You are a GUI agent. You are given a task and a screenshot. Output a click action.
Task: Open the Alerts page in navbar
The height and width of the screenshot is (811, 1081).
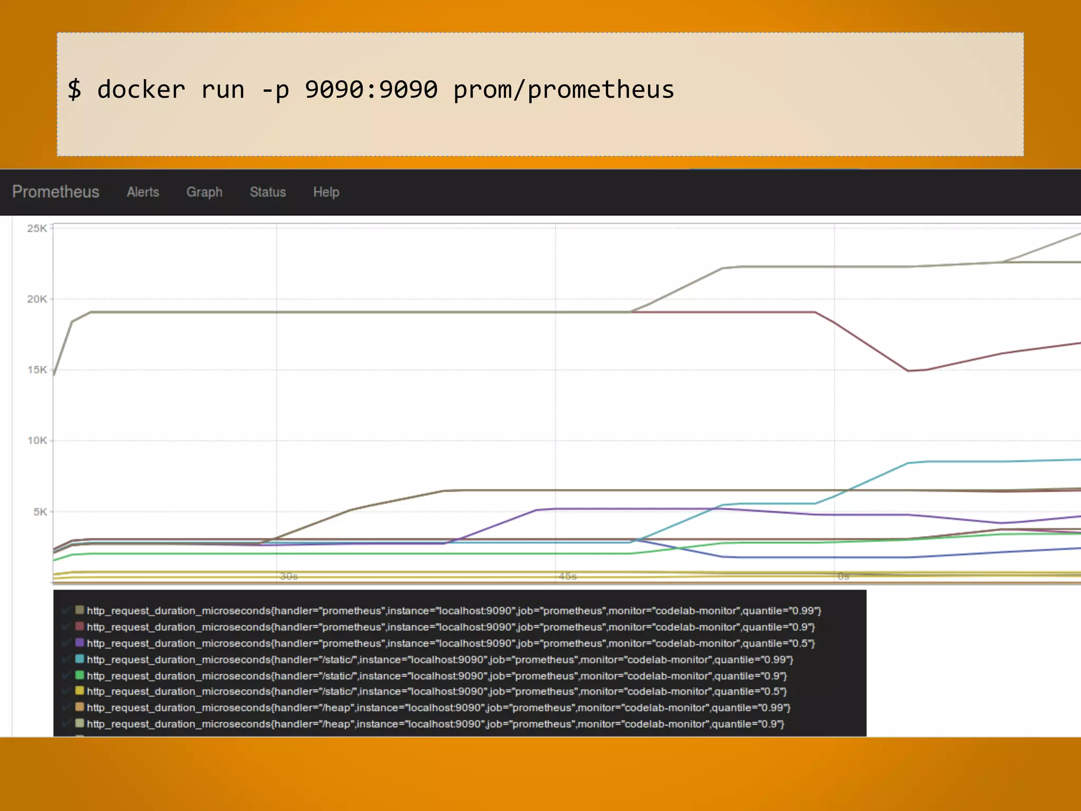[143, 192]
